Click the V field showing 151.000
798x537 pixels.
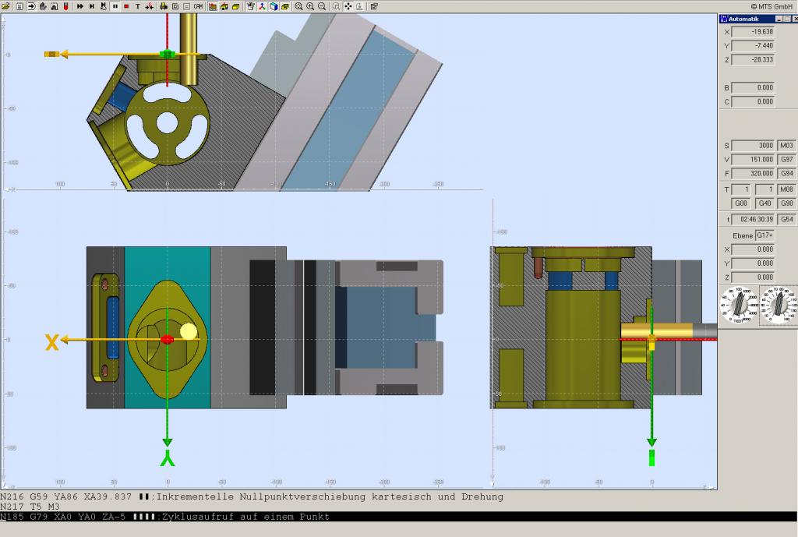pyautogui.click(x=754, y=159)
